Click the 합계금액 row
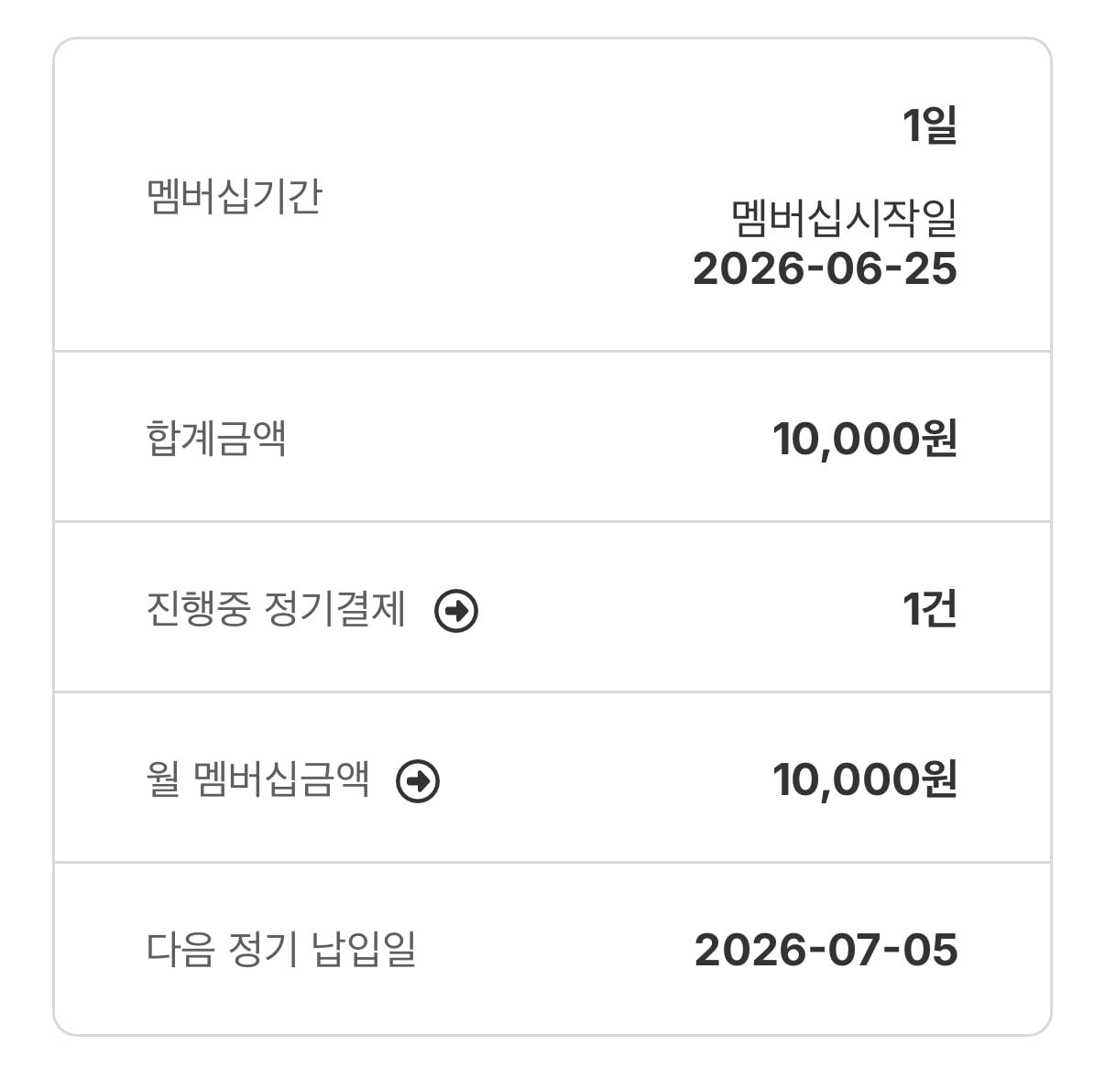Image resolution: width=1105 pixels, height=1089 pixels. (x=552, y=437)
